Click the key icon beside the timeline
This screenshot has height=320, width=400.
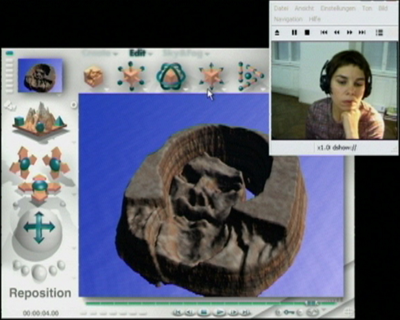click(x=288, y=312)
